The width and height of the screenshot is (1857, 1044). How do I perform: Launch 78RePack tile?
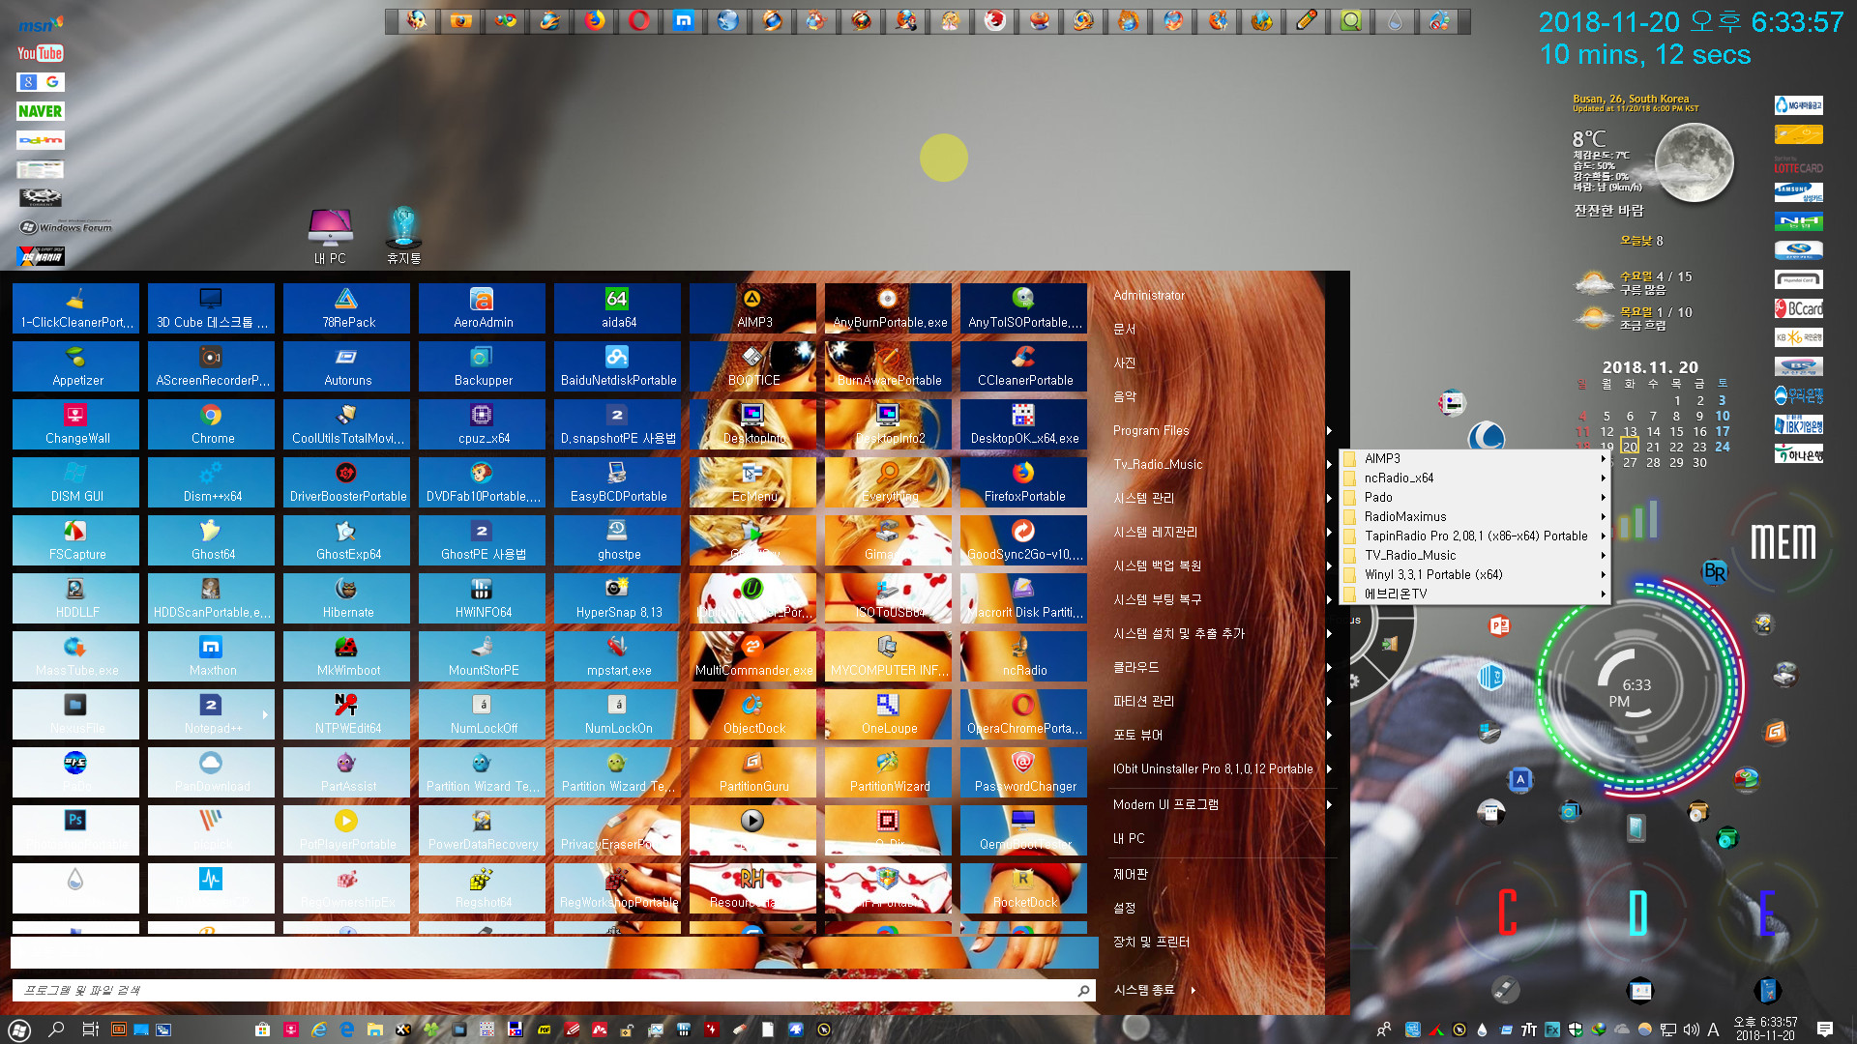point(347,308)
